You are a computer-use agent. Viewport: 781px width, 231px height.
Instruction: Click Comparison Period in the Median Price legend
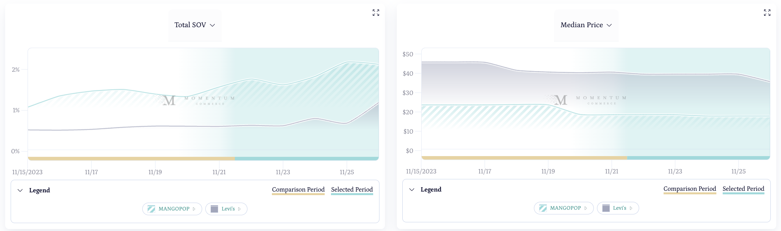690,189
